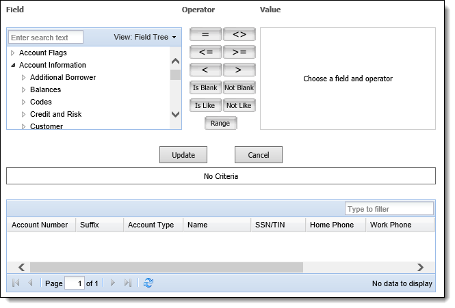Choose the greater-than > operator button
The height and width of the screenshot is (308, 455).
click(x=239, y=70)
